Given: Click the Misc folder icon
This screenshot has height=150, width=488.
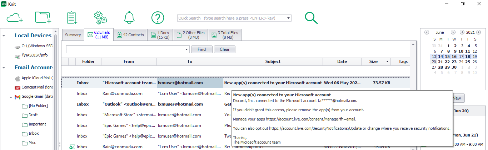Looking at the screenshot, I should [x=25, y=143].
